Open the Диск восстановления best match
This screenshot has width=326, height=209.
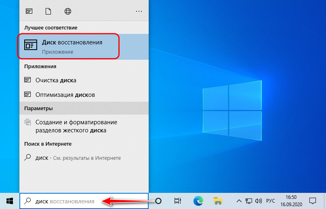69,46
